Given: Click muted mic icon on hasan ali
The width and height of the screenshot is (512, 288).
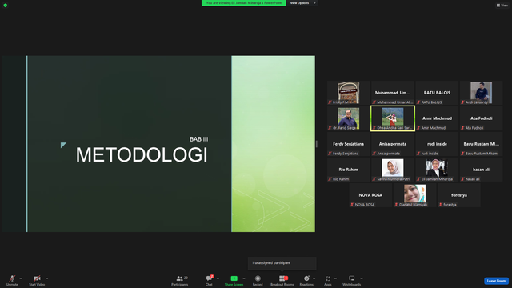Looking at the screenshot, I should tap(462, 179).
